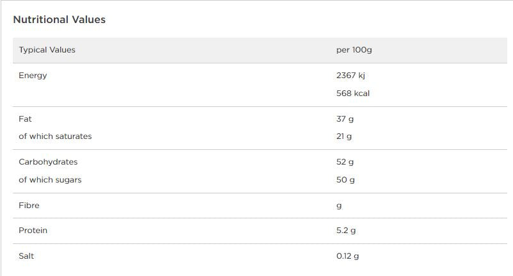The height and width of the screenshot is (276, 513).
Task: Click the 0.12 g salt value
Action: coord(348,256)
